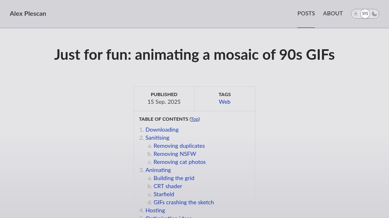Image resolution: width=389 pixels, height=218 pixels.
Task: Open the POSTS navigation item
Action: coord(306,14)
